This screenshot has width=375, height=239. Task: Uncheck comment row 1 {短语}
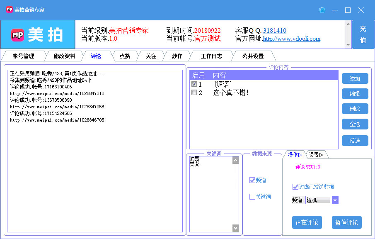tap(194, 84)
